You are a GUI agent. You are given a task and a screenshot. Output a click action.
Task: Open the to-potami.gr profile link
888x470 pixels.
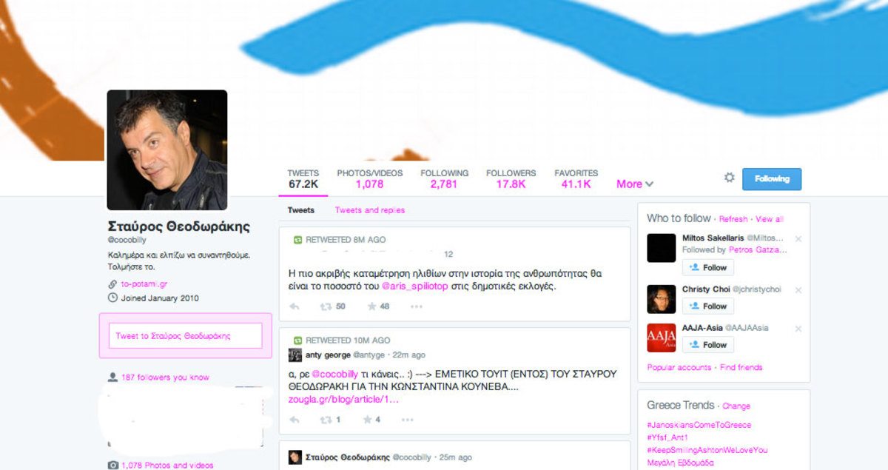[x=144, y=283]
